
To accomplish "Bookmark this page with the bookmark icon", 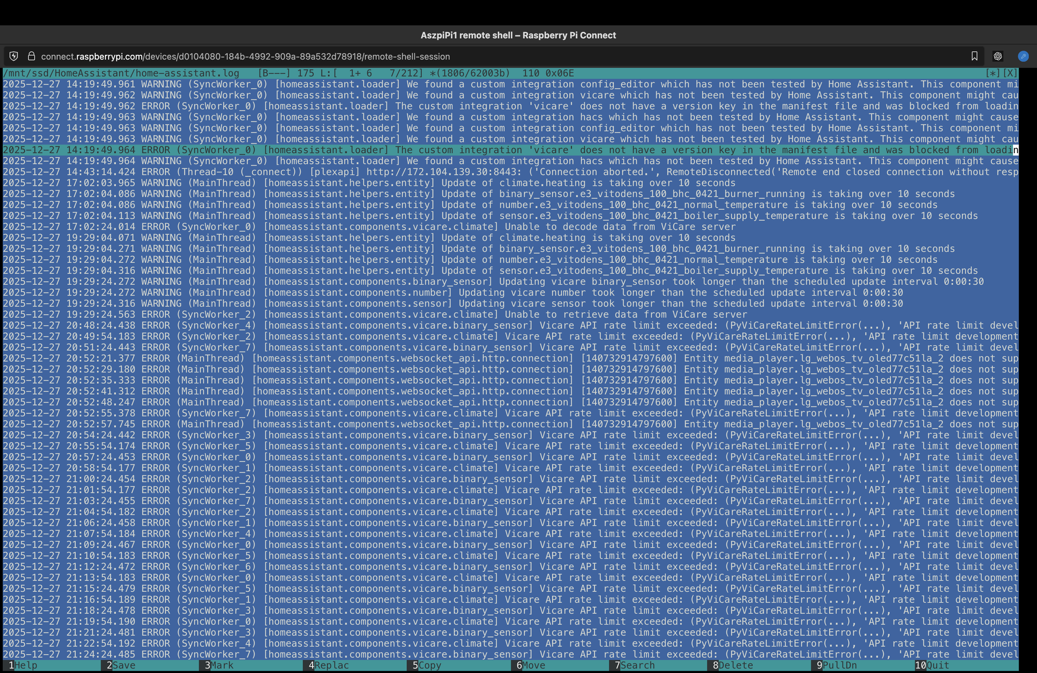I will (974, 56).
